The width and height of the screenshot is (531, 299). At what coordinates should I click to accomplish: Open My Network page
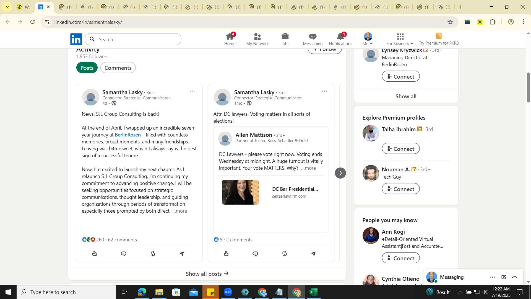[x=257, y=39]
